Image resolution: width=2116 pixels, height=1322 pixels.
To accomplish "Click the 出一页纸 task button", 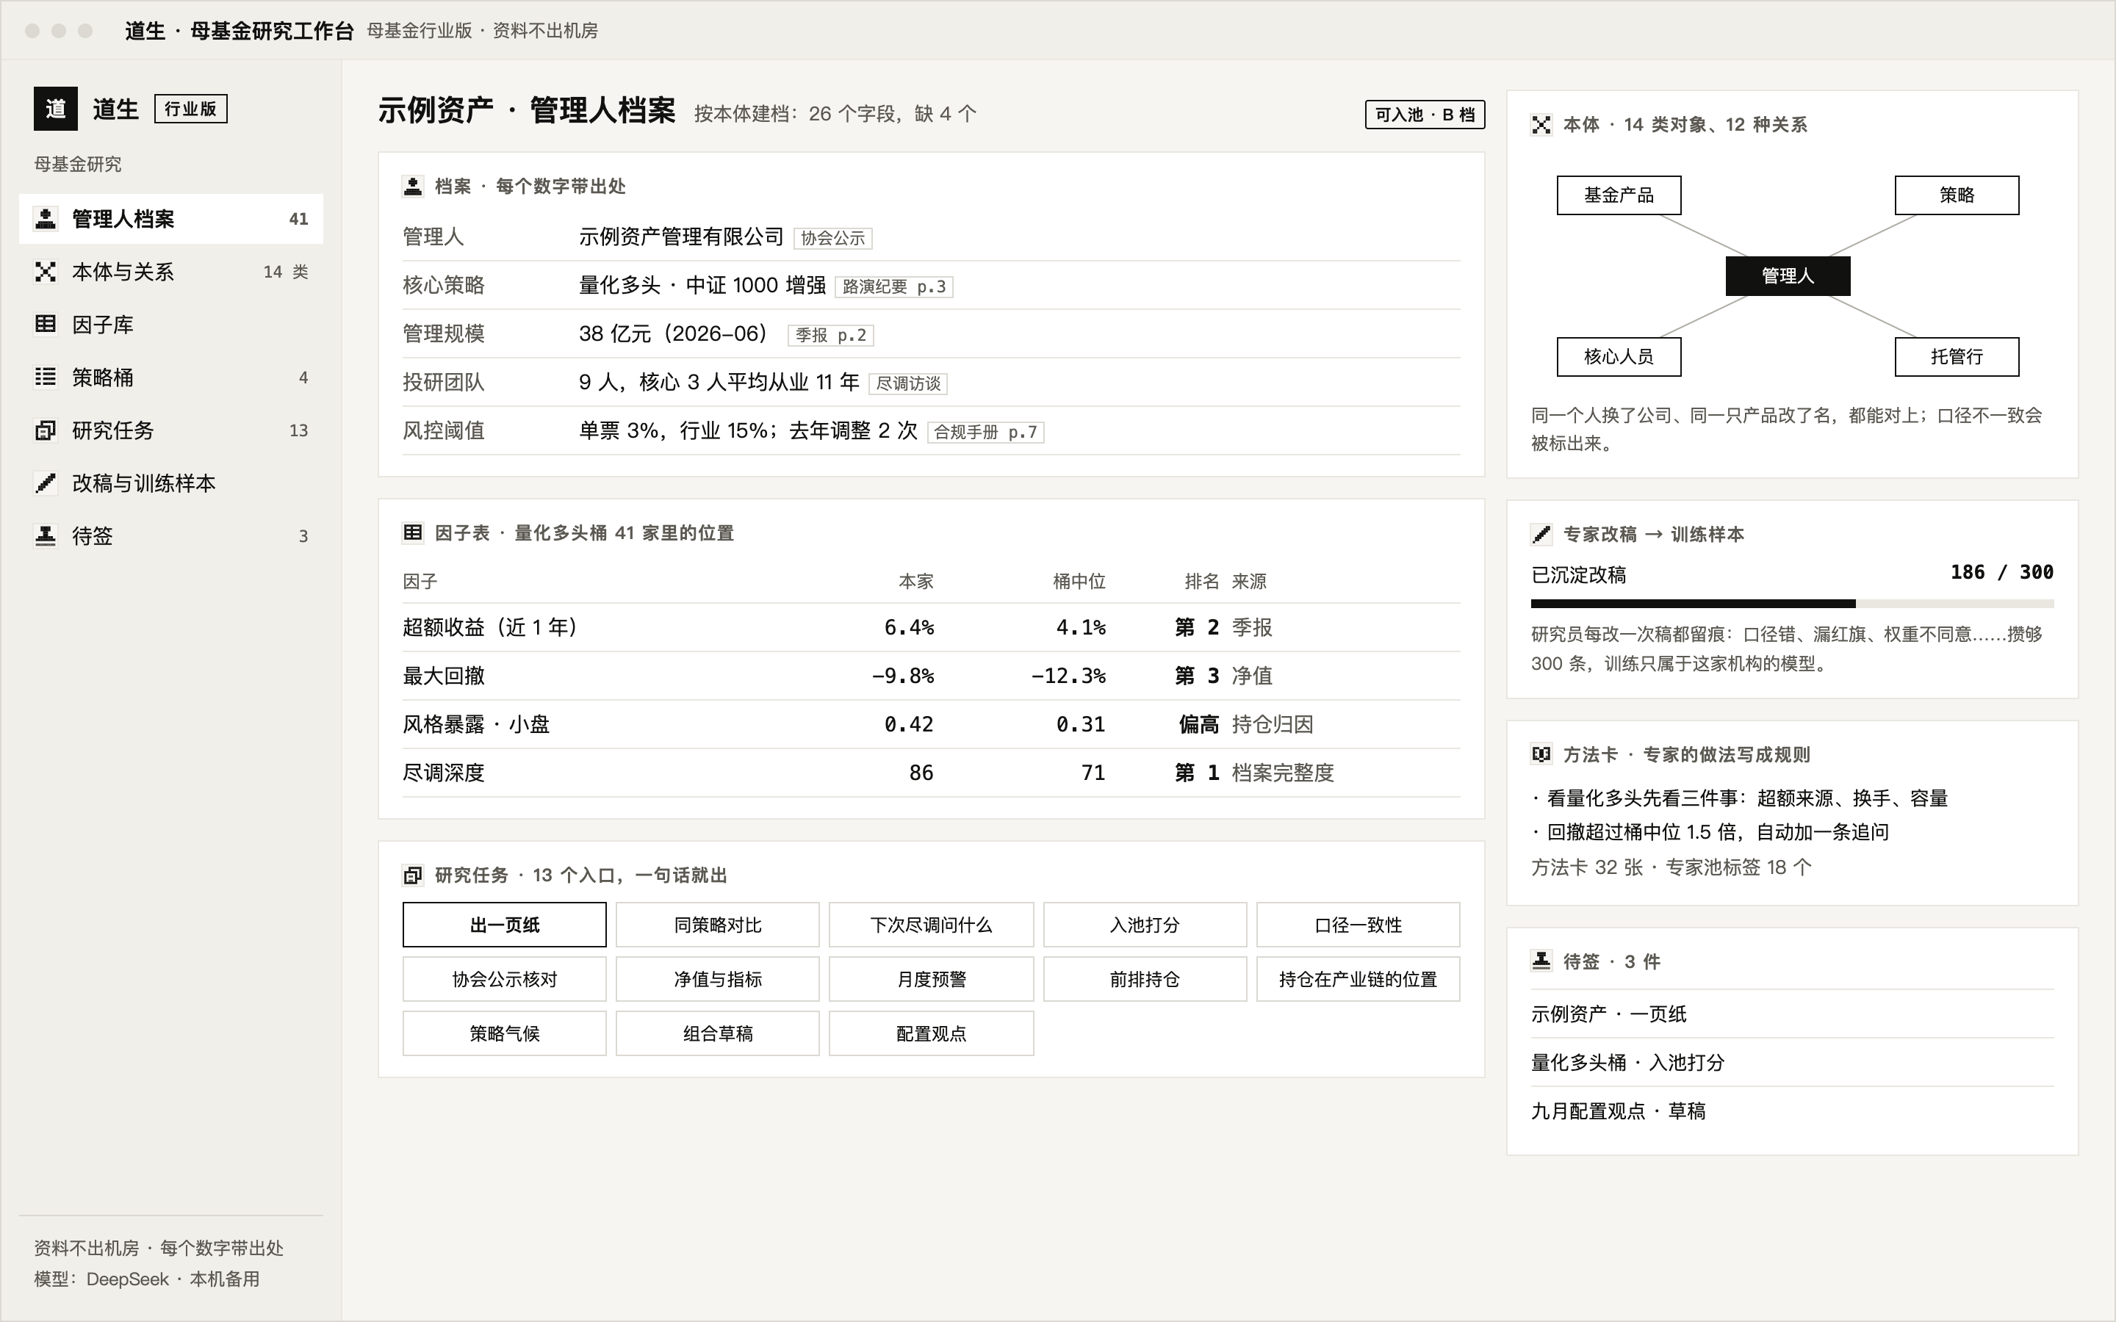I will [x=505, y=924].
